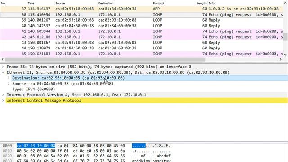Image resolution: width=288 pixels, height=162 pixels.
Task: Sort by the Length column header
Action: [x=202, y=3]
